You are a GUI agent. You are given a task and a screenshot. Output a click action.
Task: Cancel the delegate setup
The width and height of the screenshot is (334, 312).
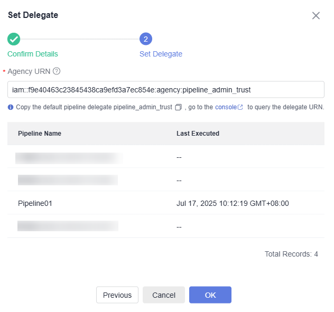[x=163, y=295]
